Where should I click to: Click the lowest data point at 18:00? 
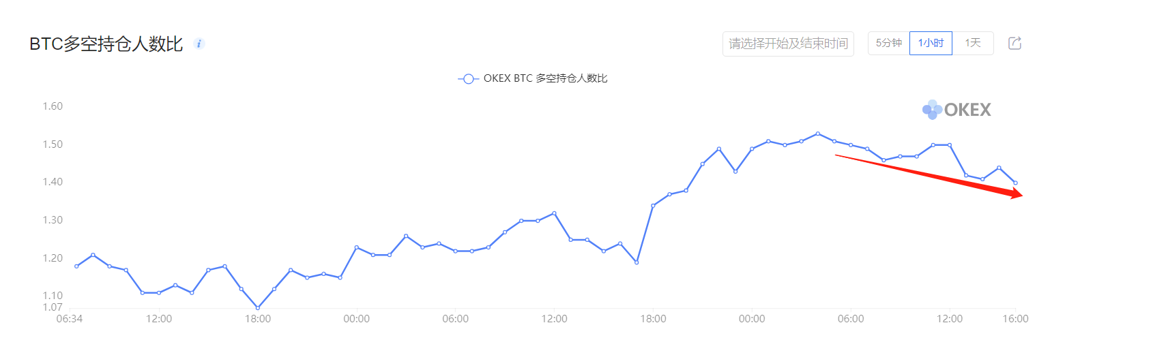click(258, 308)
